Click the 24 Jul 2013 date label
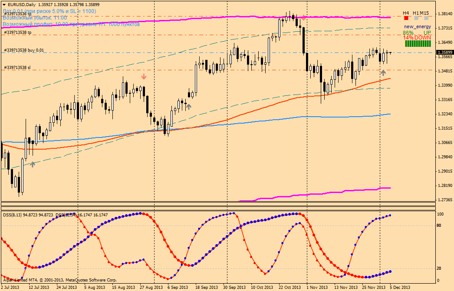The height and width of the screenshot is (291, 454). pos(66,287)
